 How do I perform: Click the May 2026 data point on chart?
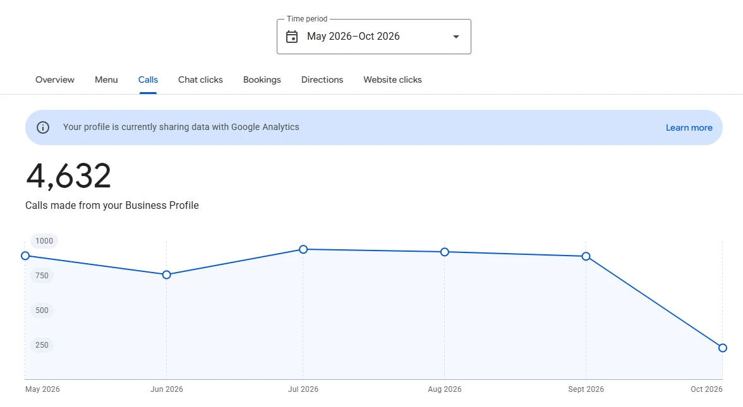tap(25, 256)
